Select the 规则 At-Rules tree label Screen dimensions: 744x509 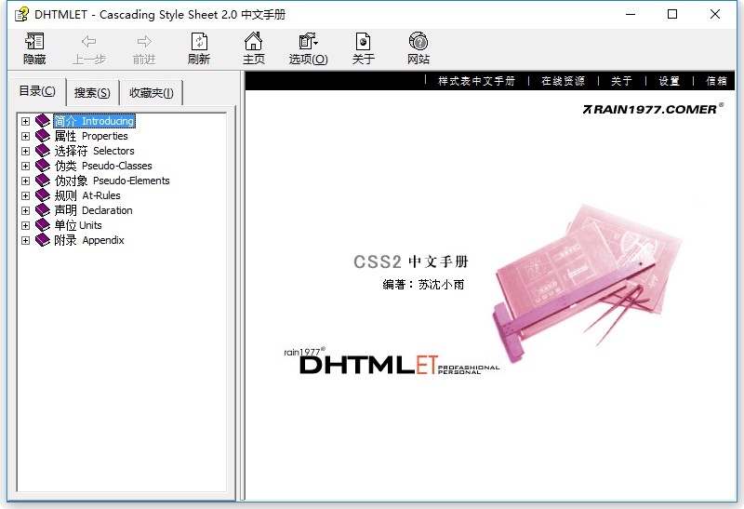[x=87, y=195]
